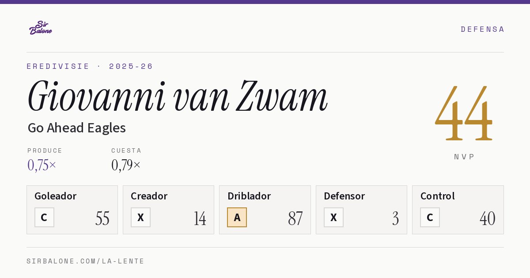
Task: Click the Defensor score 3
Action: (x=395, y=218)
